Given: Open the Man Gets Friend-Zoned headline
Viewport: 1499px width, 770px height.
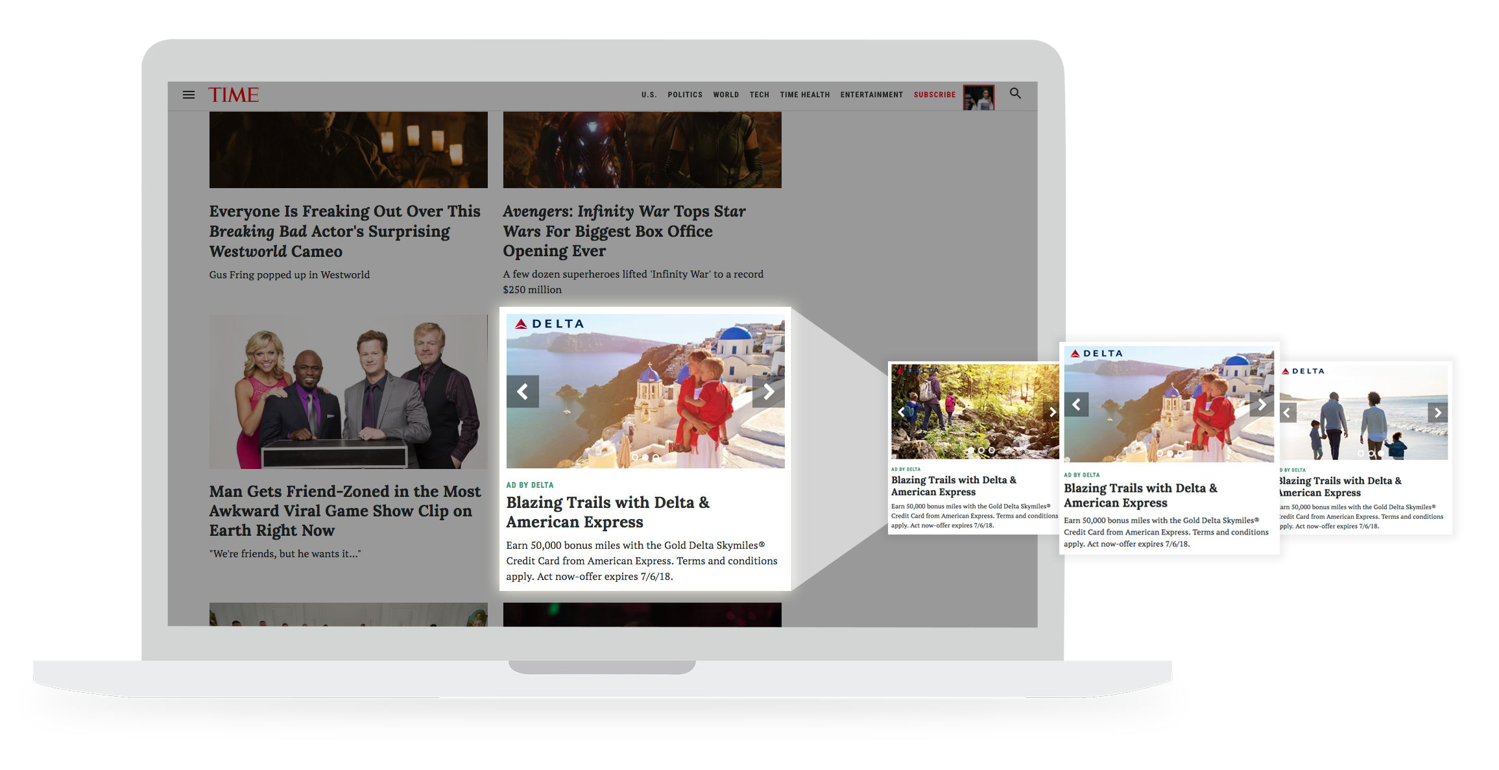Looking at the screenshot, I should (345, 511).
